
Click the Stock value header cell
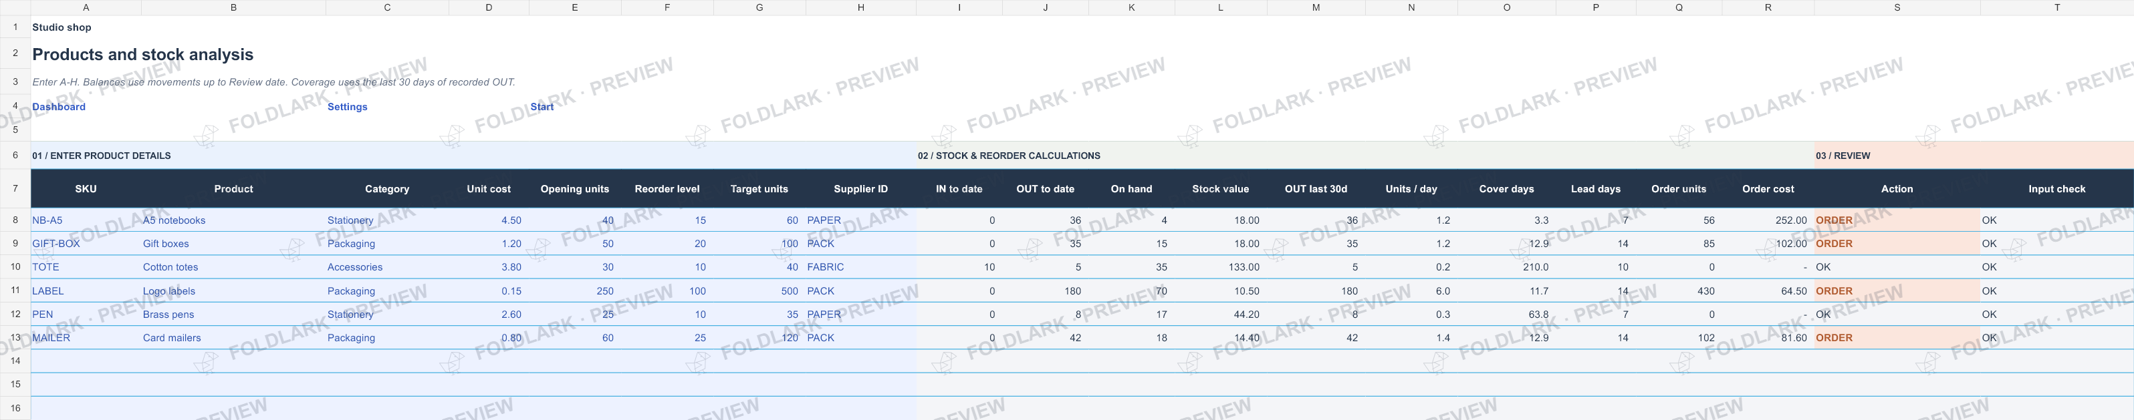coord(1220,188)
